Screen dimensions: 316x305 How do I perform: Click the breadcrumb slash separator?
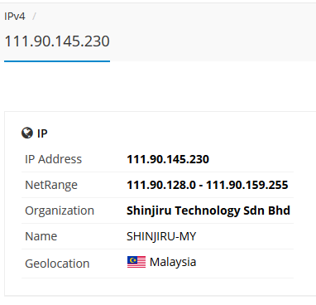34,17
